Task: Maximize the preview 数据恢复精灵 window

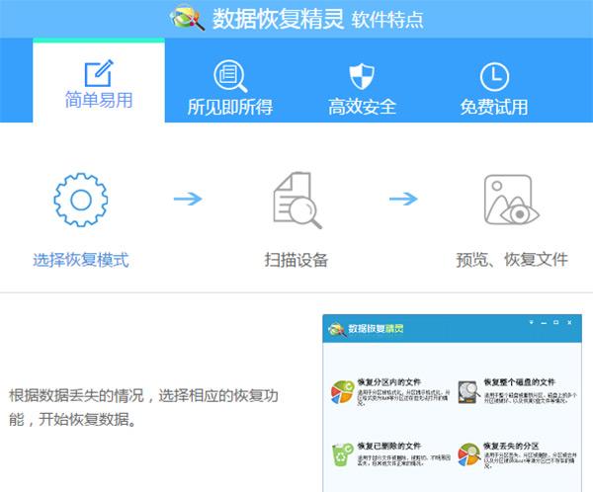Action: tap(555, 323)
